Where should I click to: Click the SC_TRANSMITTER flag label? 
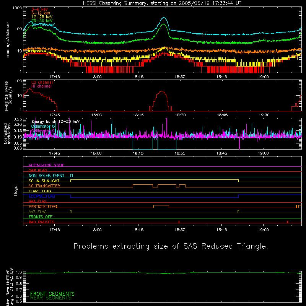(44, 186)
